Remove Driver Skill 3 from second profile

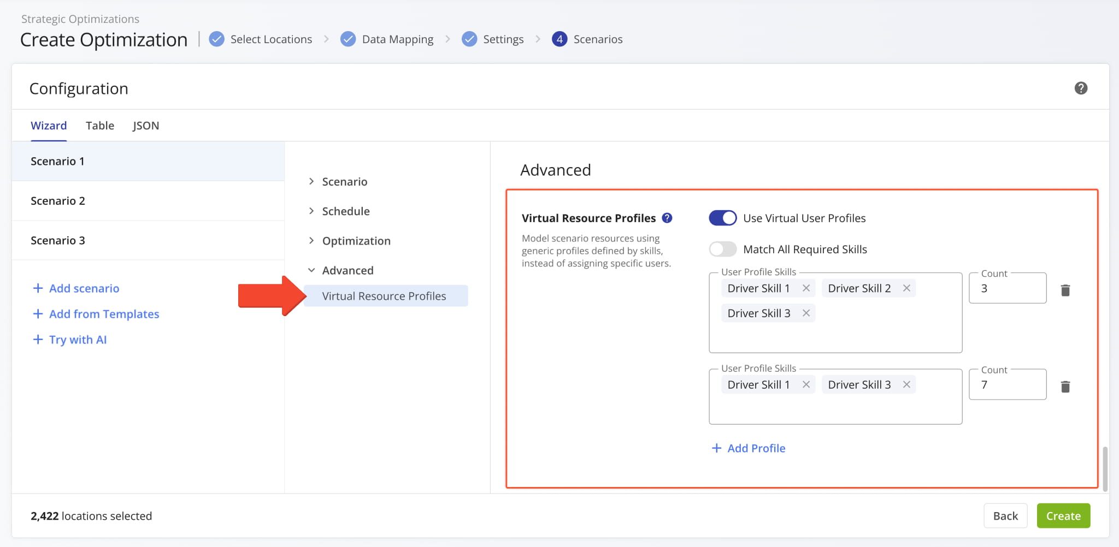[x=906, y=384]
